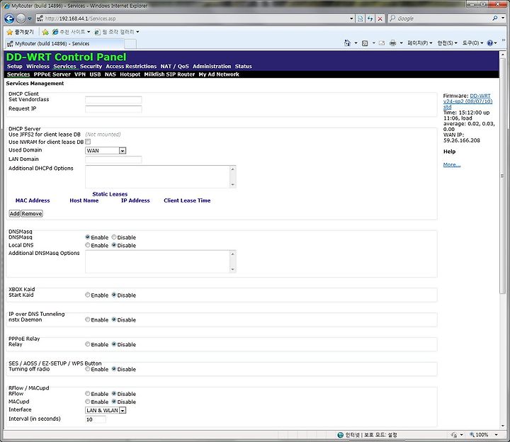Click the More... help link
510x442 pixels.
pos(452,164)
